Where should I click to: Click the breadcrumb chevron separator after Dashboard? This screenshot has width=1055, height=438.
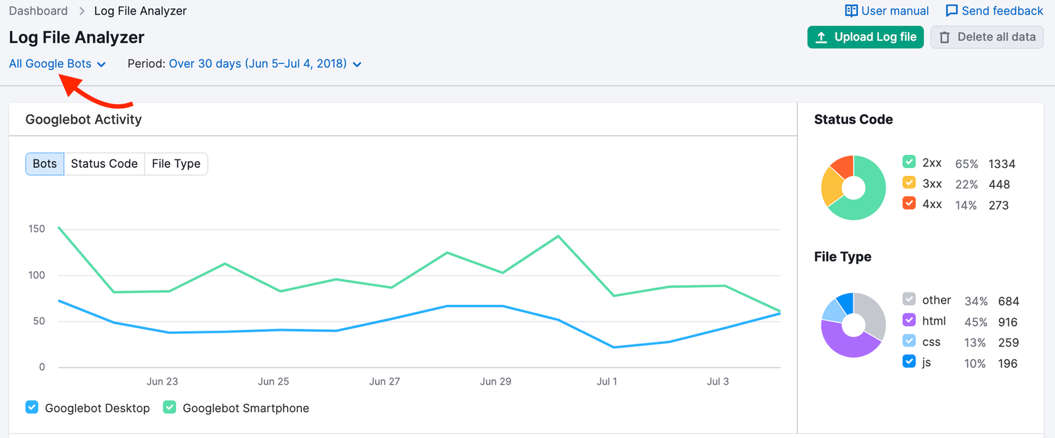pyautogui.click(x=82, y=11)
